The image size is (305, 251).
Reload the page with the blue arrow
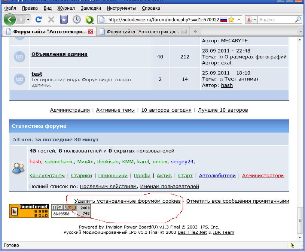[x=39, y=19]
